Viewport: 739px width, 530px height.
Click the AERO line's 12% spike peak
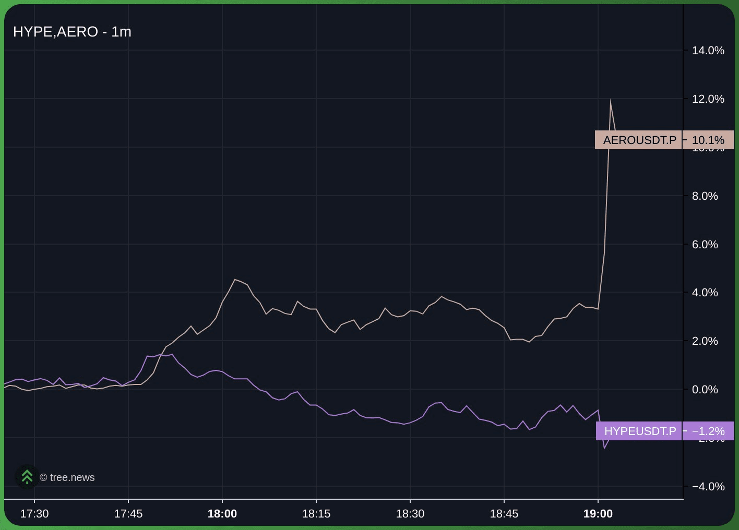click(x=610, y=100)
